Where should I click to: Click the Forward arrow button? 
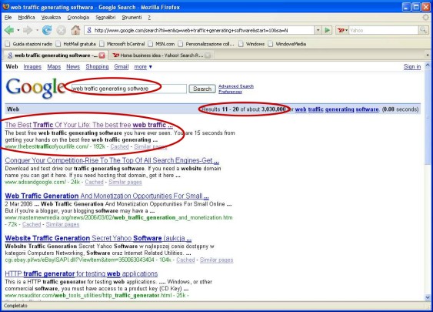click(x=28, y=30)
